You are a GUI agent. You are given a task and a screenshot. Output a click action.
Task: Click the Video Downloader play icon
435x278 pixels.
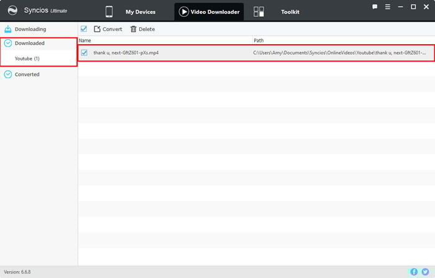click(x=184, y=12)
